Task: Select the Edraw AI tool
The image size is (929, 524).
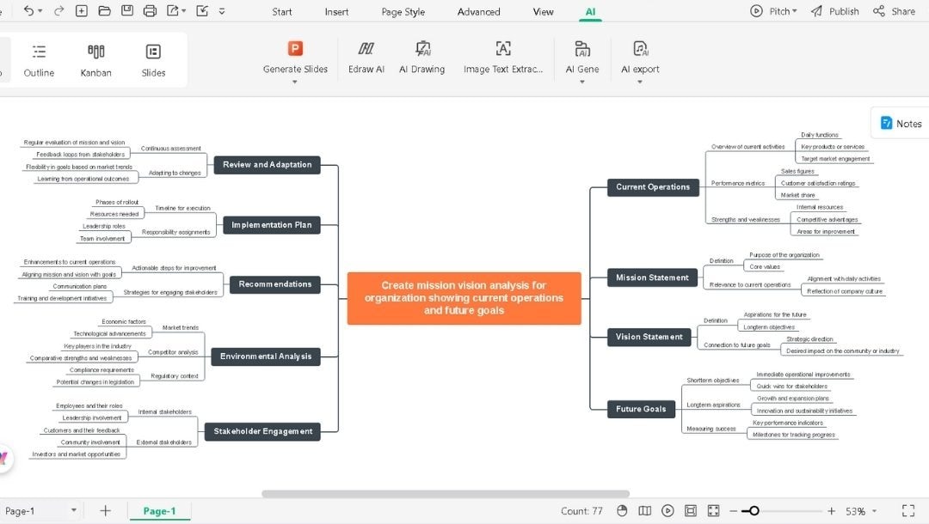Action: click(x=366, y=56)
